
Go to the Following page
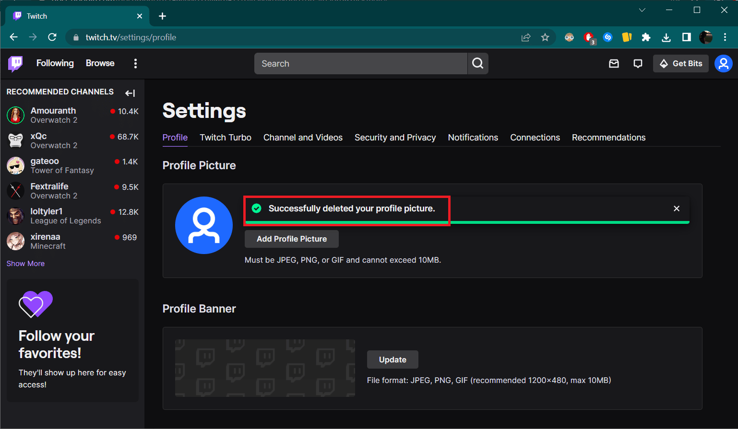pos(55,63)
